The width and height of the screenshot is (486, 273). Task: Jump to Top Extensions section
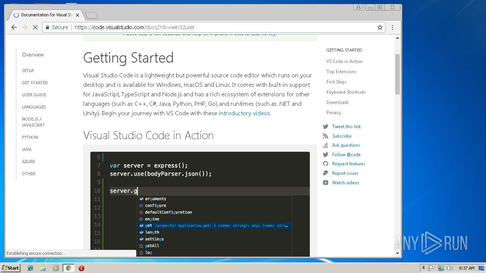[341, 72]
